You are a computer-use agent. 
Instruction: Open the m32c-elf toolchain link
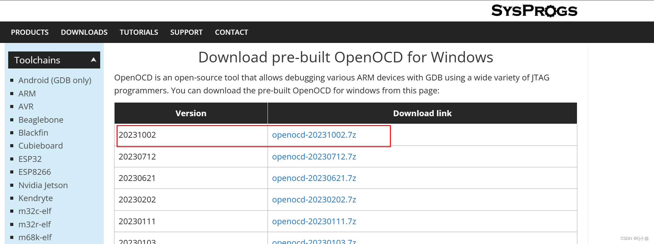point(35,211)
